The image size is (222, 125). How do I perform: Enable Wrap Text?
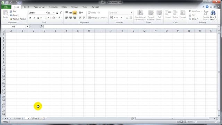[x=94, y=12]
